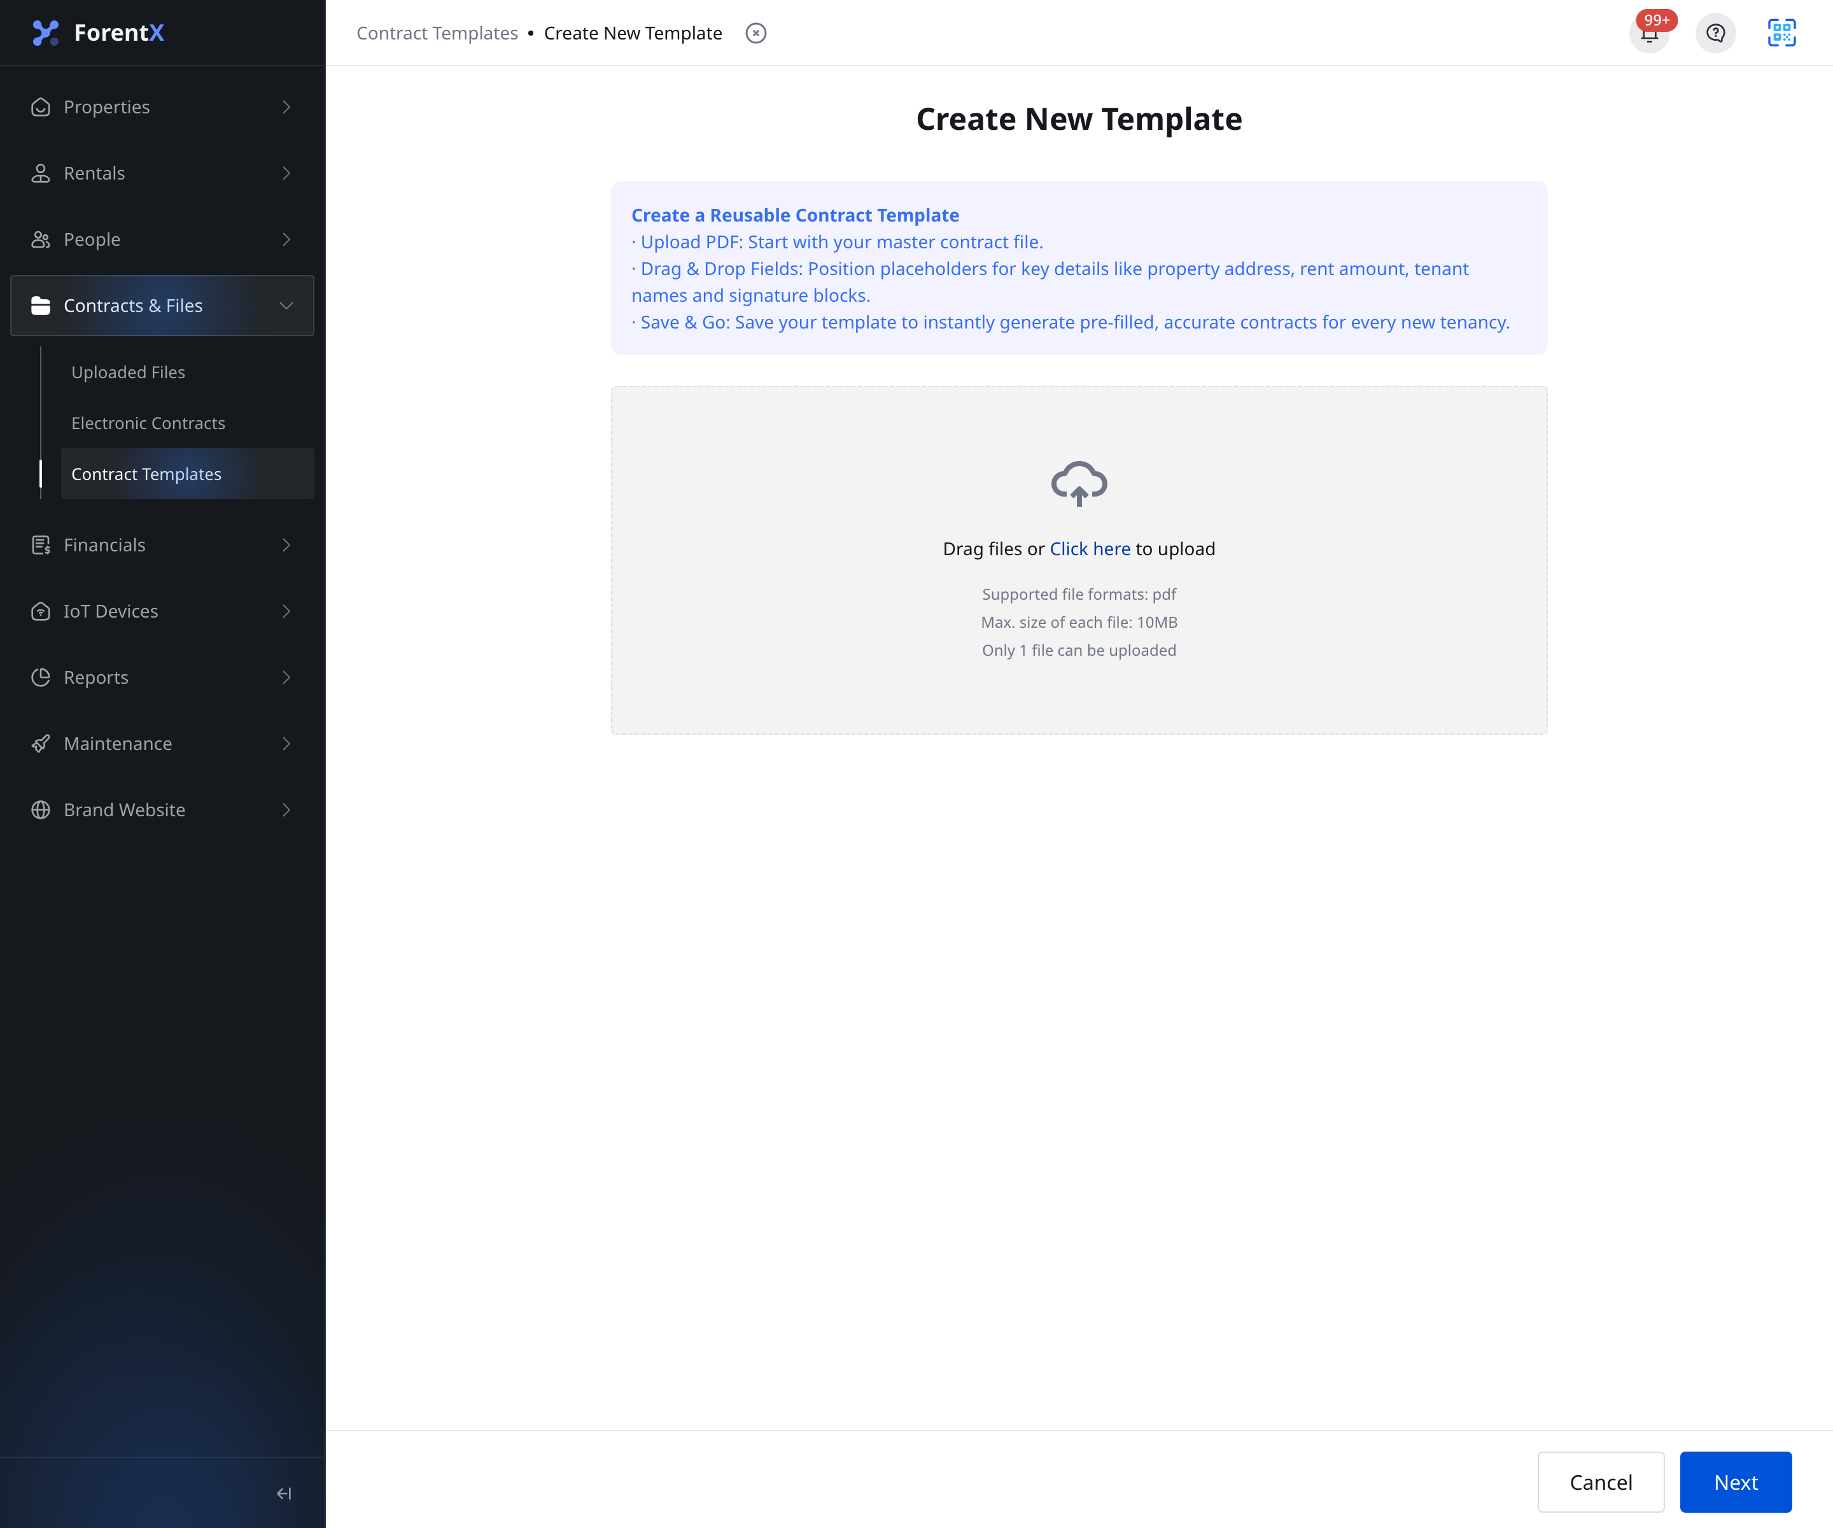Expand the People menu chevron
Image resolution: width=1833 pixels, height=1528 pixels.
pos(286,239)
